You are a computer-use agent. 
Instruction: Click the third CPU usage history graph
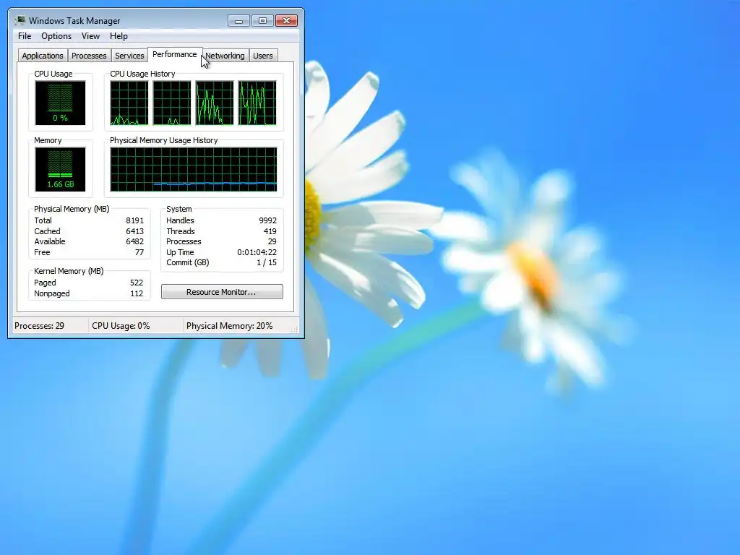tap(214, 103)
